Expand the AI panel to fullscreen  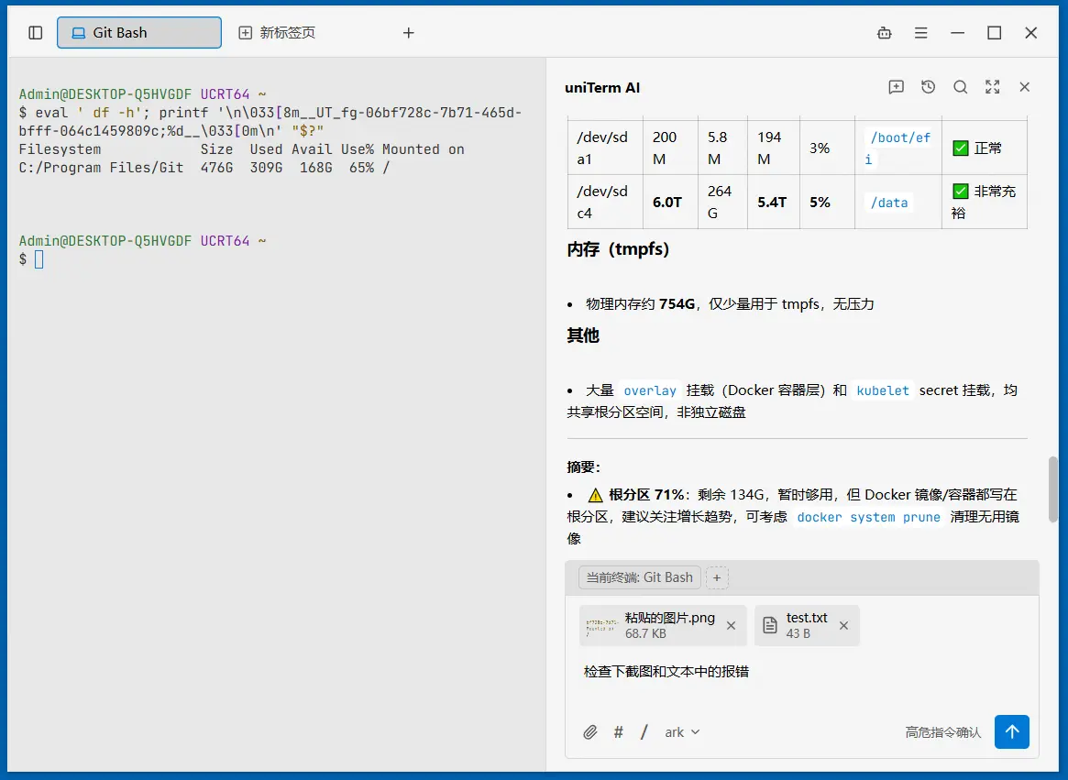point(993,86)
